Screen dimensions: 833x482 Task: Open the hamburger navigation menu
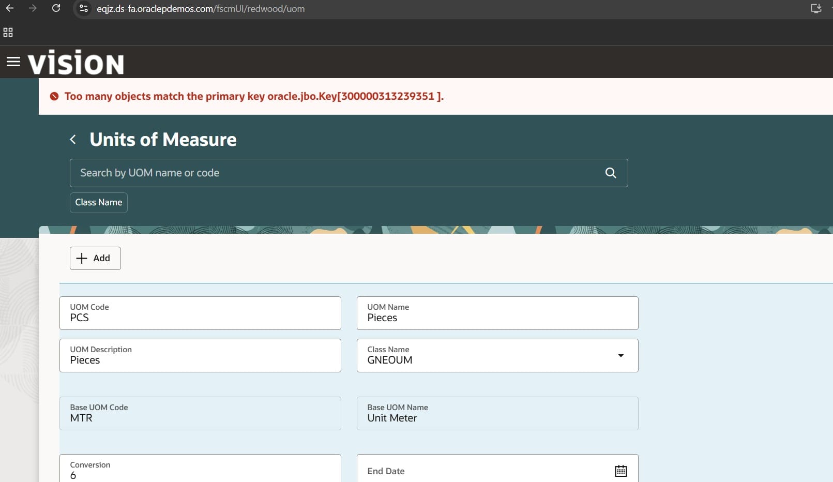(x=13, y=62)
